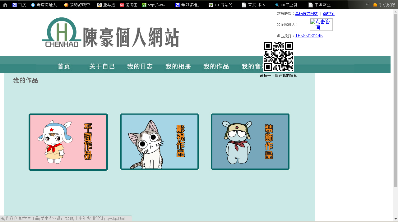Click the 点击咨询 QQ chat image
Screen dimensions: 398x222
pyautogui.click(x=321, y=25)
